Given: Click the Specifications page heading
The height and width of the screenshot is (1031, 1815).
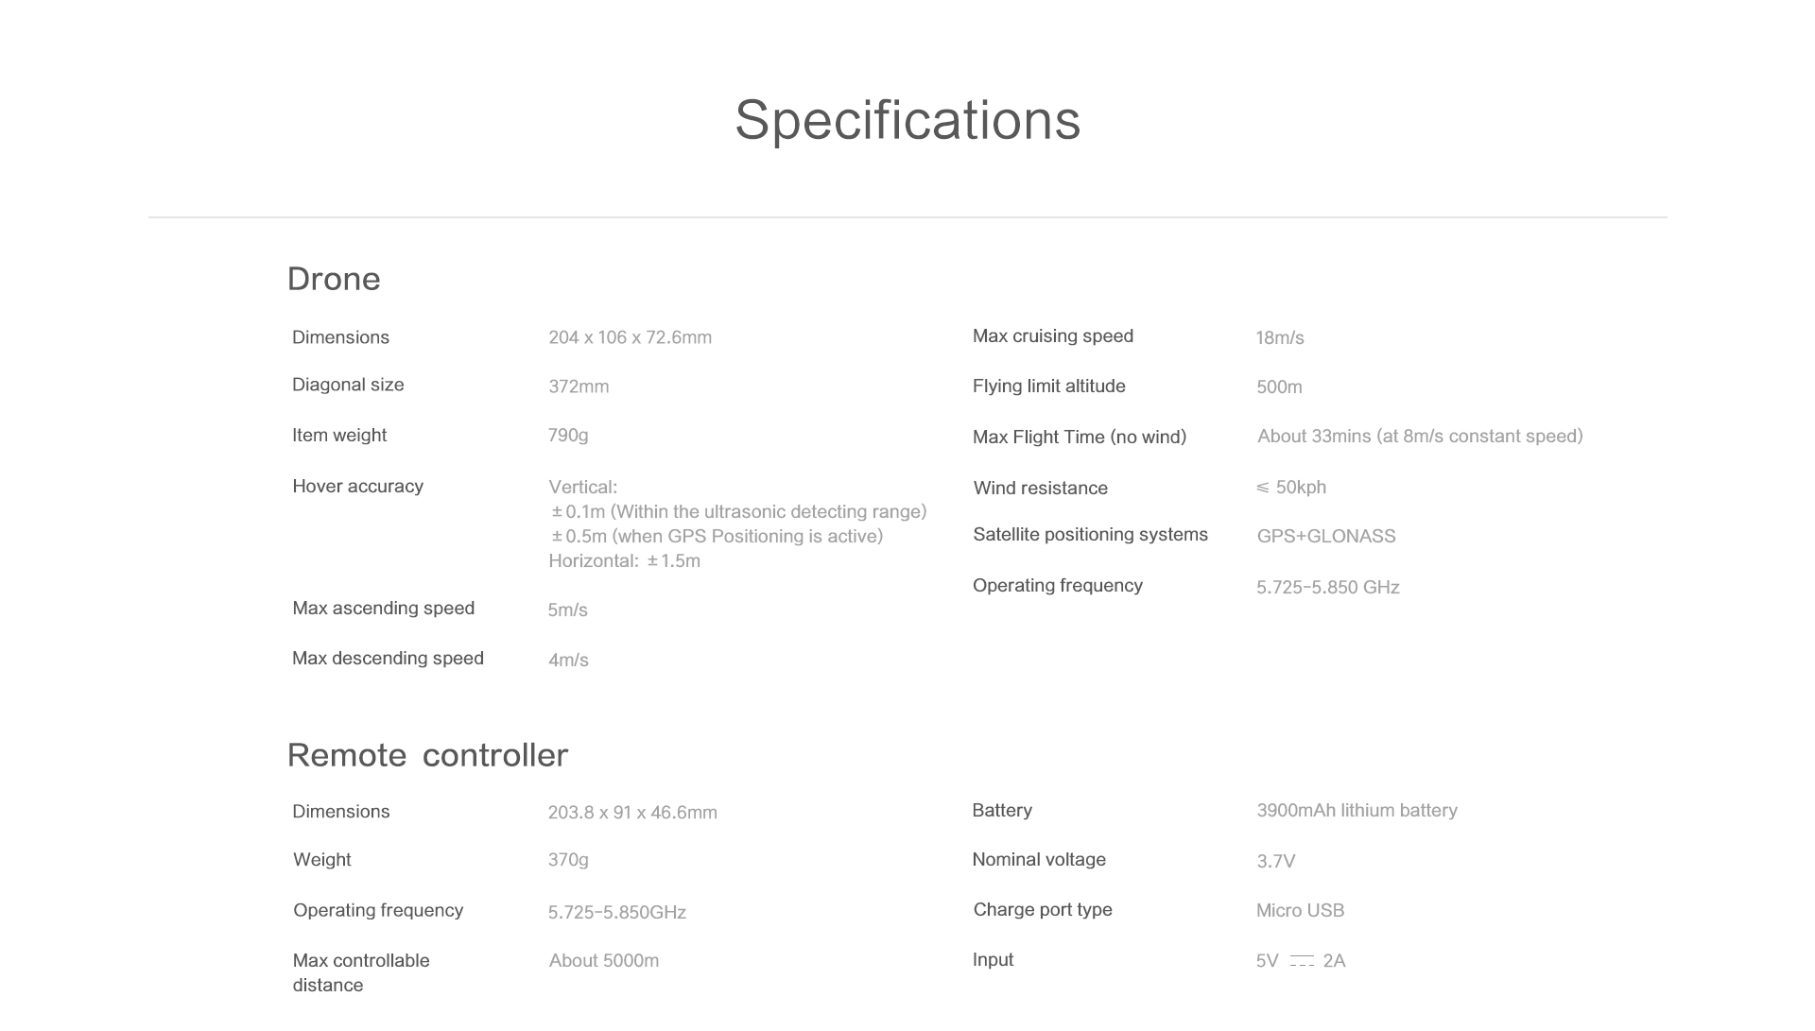Looking at the screenshot, I should (x=907, y=120).
